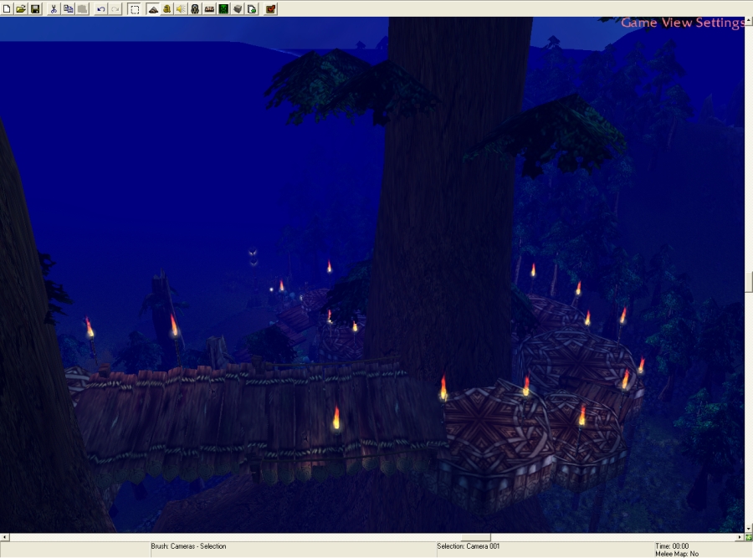Image resolution: width=753 pixels, height=558 pixels.
Task: Click the horizontal scrollbar right arrow
Action: [x=740, y=537]
